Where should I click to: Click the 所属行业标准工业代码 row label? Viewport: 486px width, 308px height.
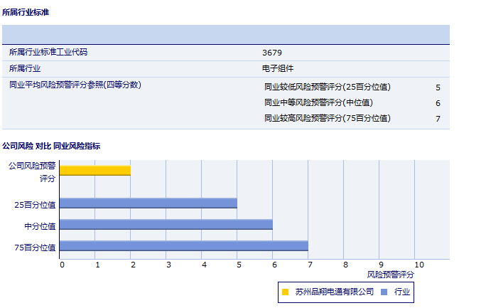pyautogui.click(x=48, y=53)
